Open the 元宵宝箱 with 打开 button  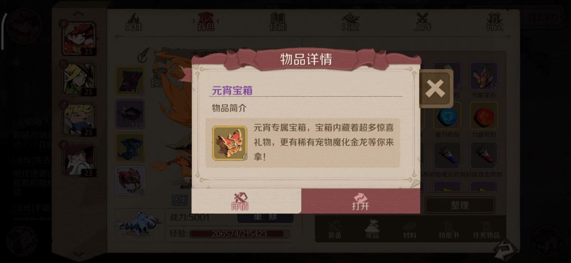click(361, 201)
